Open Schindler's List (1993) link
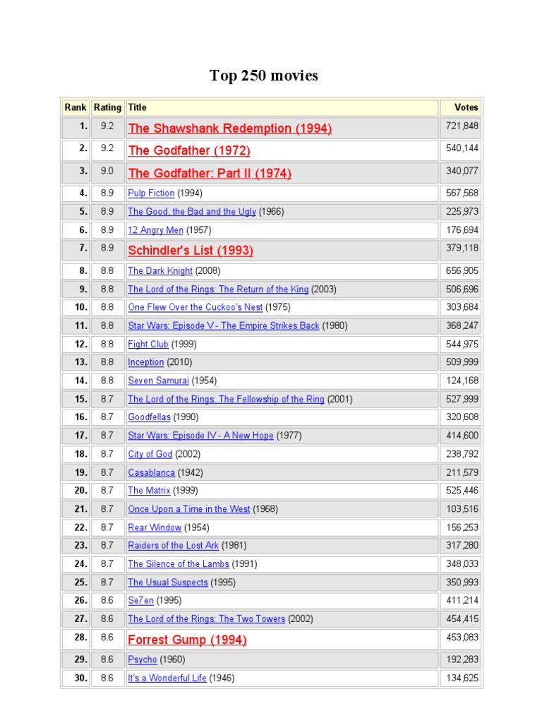Viewport: 542px width, 723px height. [x=191, y=251]
